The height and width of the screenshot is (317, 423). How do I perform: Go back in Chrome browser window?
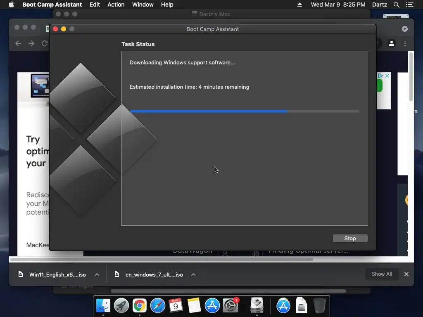tap(18, 43)
